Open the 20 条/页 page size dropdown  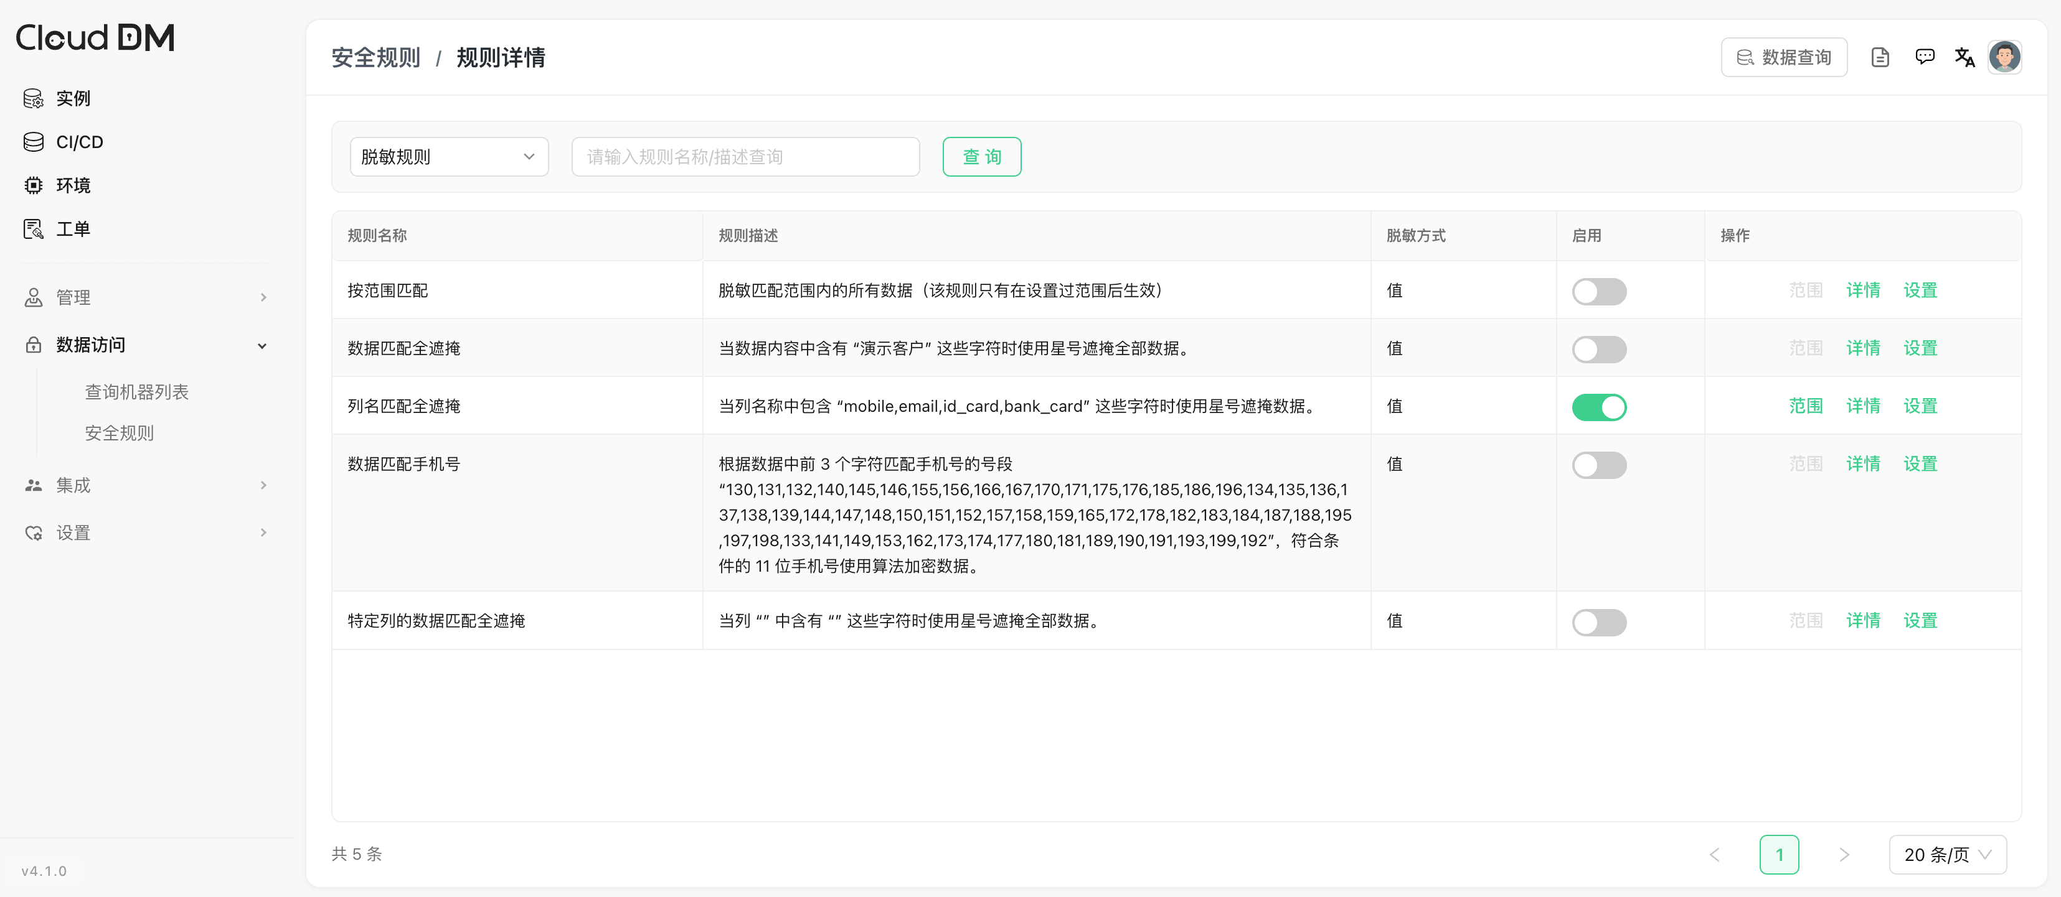click(x=1948, y=855)
